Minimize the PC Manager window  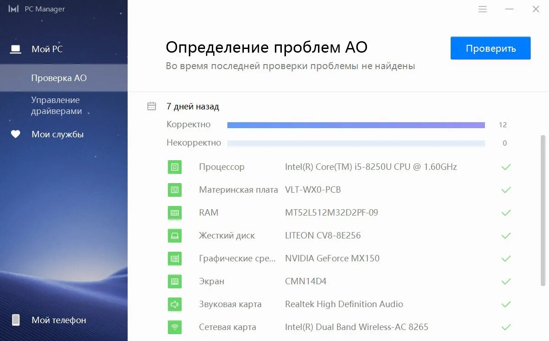click(509, 9)
